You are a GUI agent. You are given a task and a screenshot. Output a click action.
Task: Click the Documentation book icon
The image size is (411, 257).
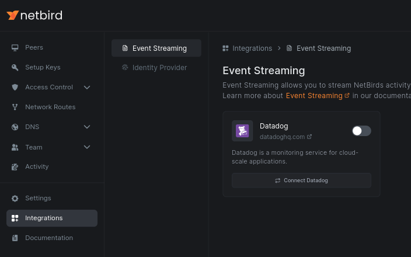click(x=15, y=238)
